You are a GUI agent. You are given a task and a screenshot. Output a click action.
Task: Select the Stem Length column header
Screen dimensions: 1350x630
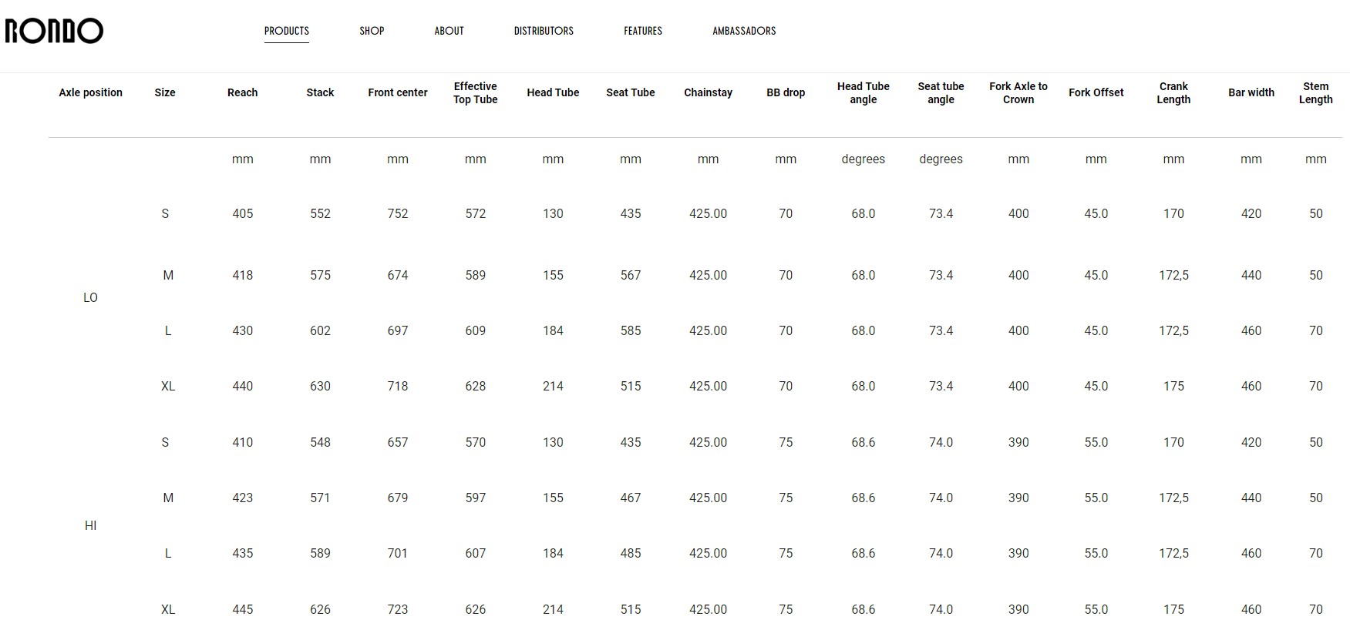[1316, 92]
